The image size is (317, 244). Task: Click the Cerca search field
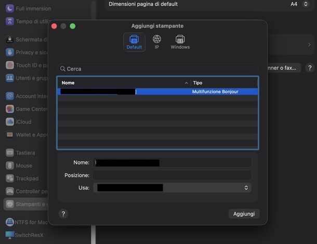tap(157, 69)
